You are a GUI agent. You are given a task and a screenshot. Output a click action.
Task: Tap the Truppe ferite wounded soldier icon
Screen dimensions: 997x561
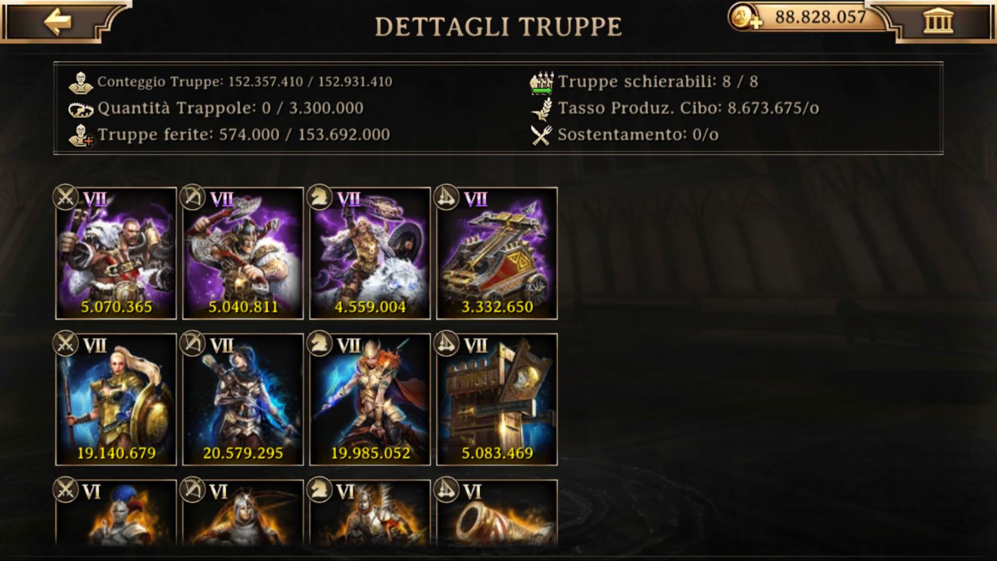tap(80, 135)
